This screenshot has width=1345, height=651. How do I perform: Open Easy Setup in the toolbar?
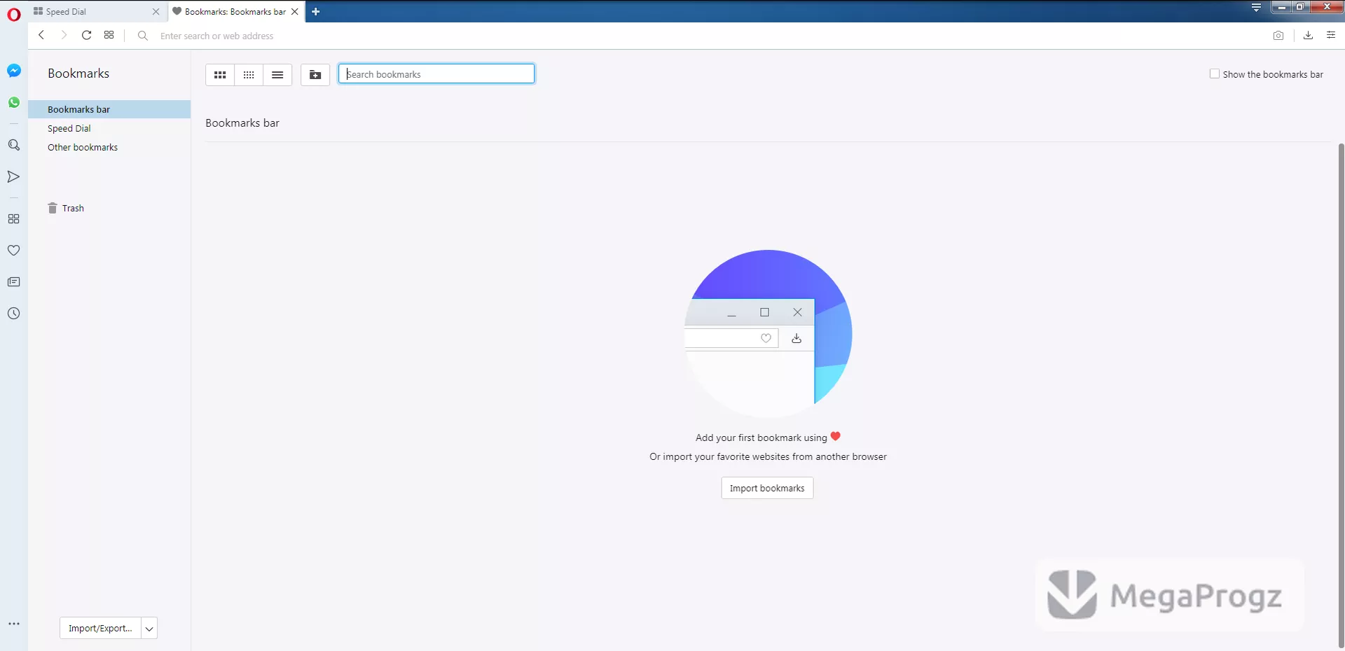coord(1331,35)
